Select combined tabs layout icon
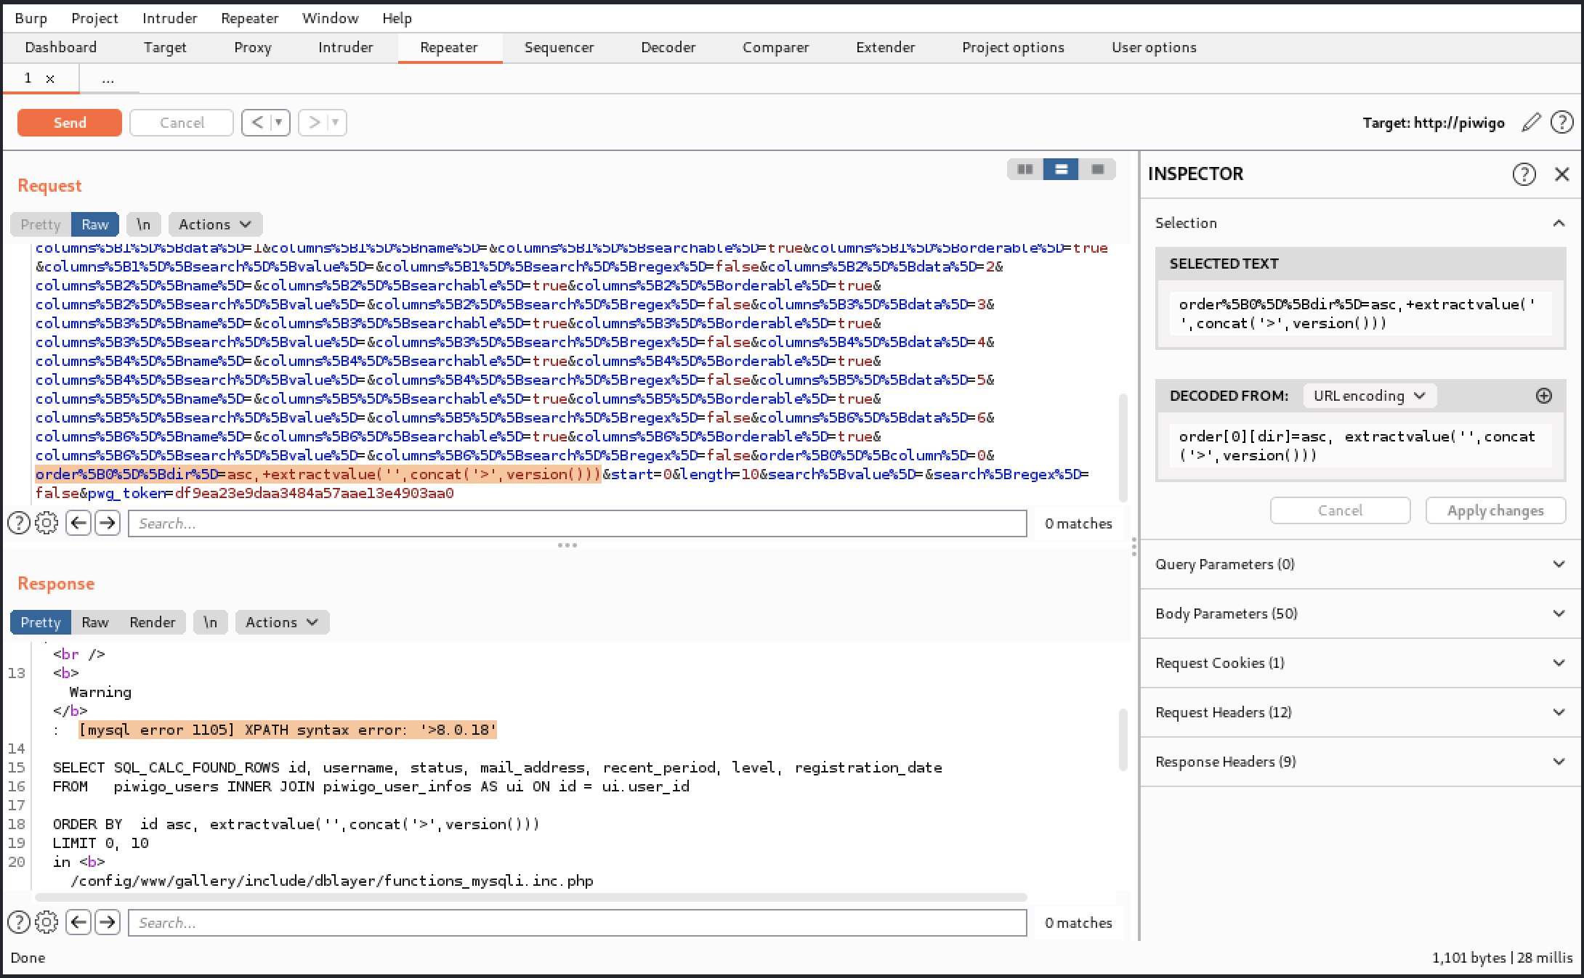The image size is (1584, 978). tap(1097, 169)
